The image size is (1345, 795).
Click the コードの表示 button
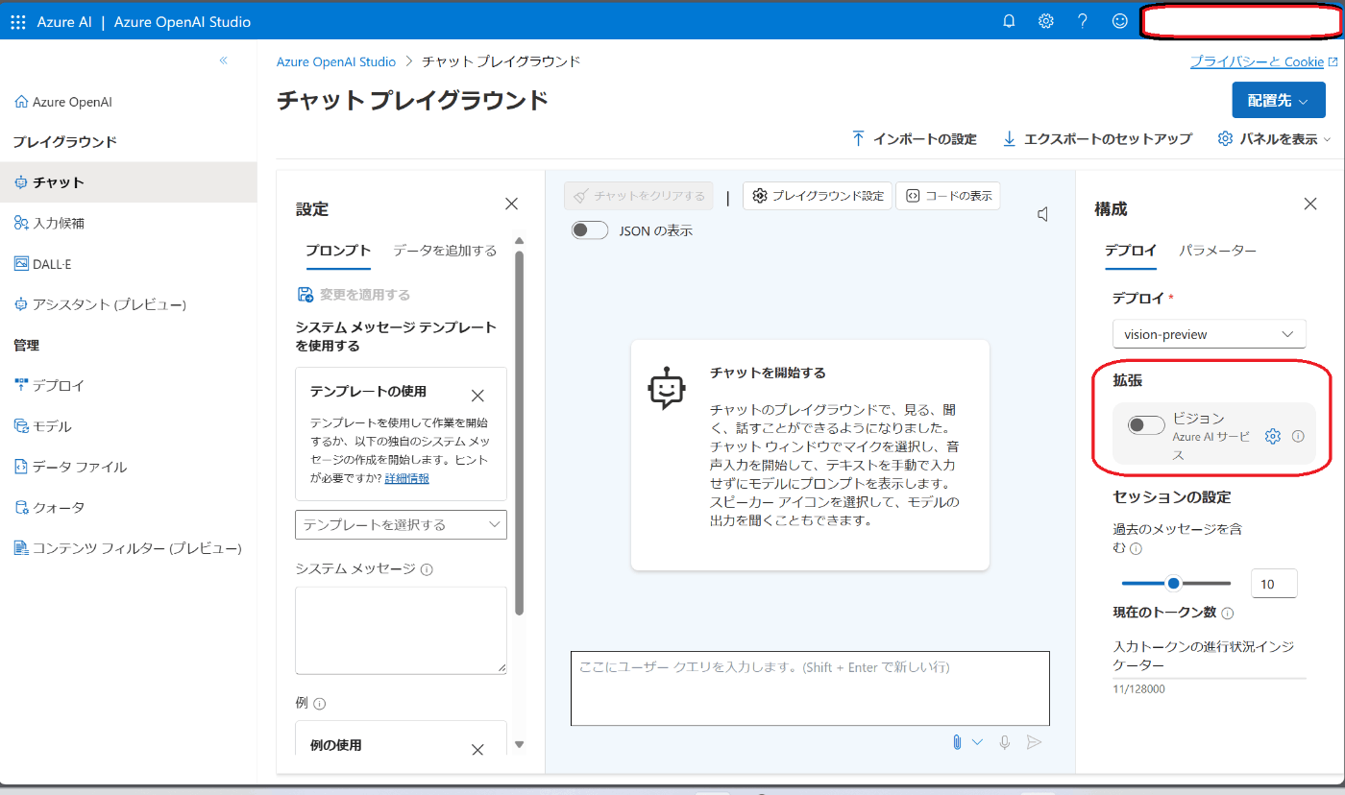[948, 196]
